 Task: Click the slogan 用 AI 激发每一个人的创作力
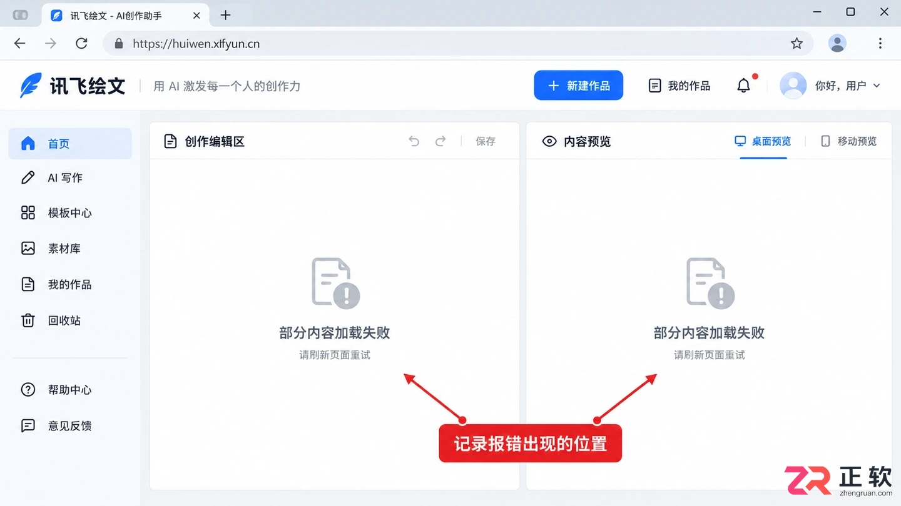227,86
